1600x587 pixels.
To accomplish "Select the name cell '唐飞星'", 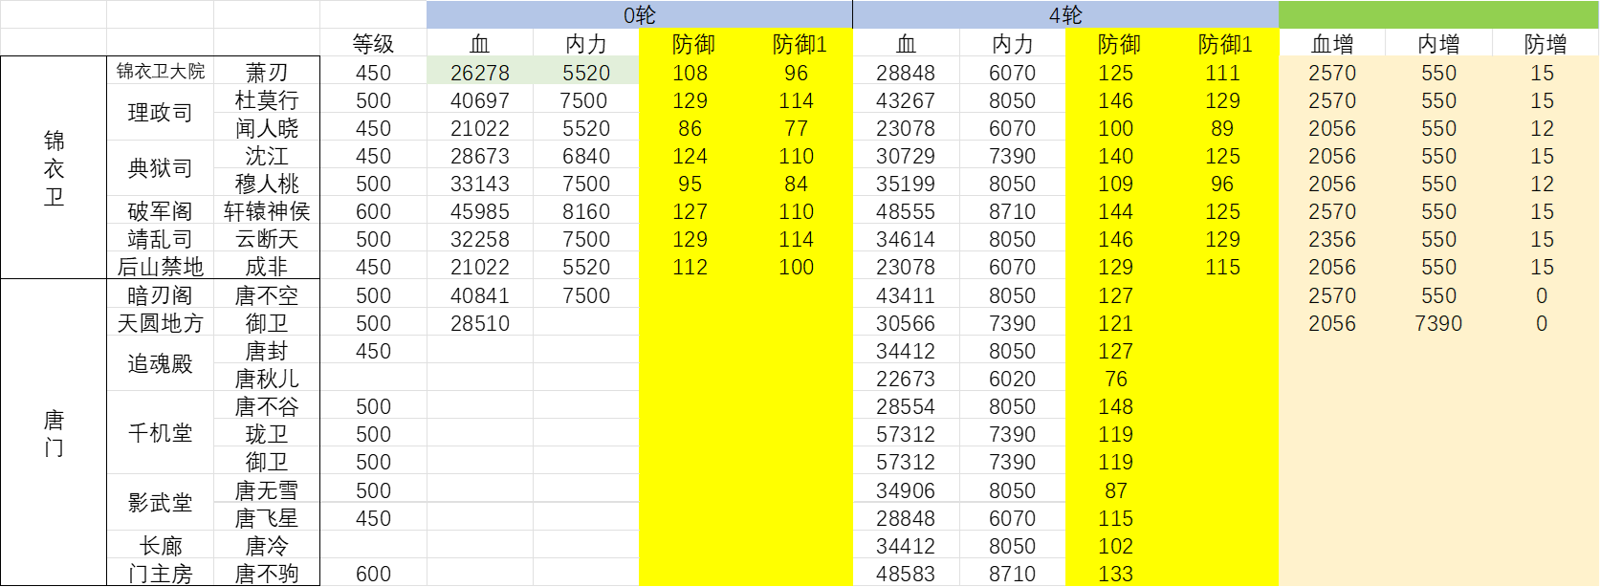I will tap(267, 518).
